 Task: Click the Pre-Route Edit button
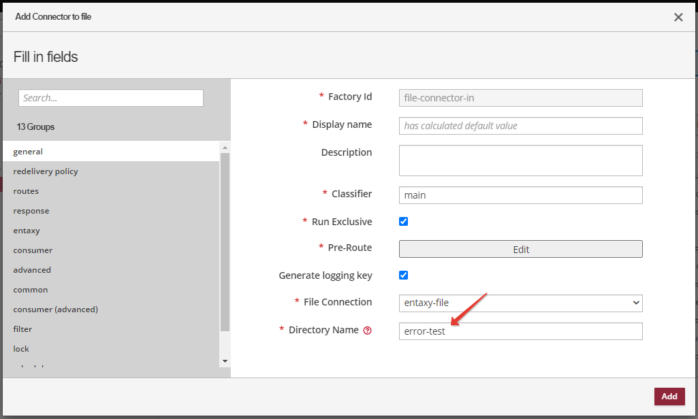(520, 249)
